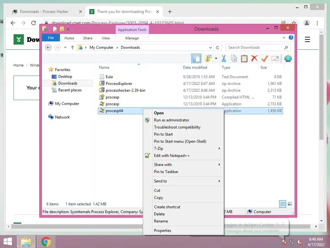Select processhacker-2.39-bin zip file

(x=125, y=90)
